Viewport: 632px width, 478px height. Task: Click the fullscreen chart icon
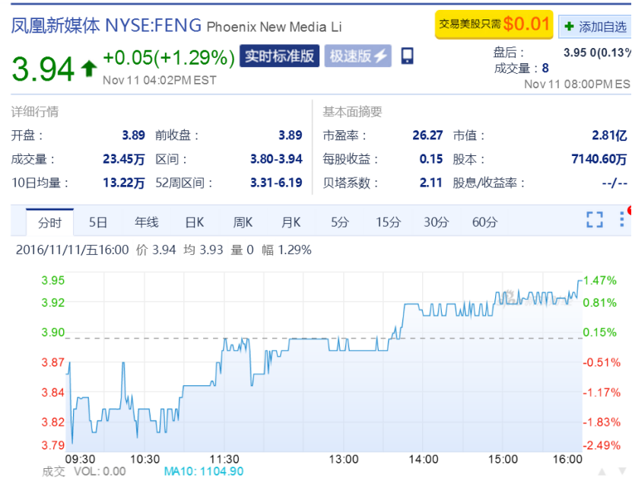click(x=594, y=220)
